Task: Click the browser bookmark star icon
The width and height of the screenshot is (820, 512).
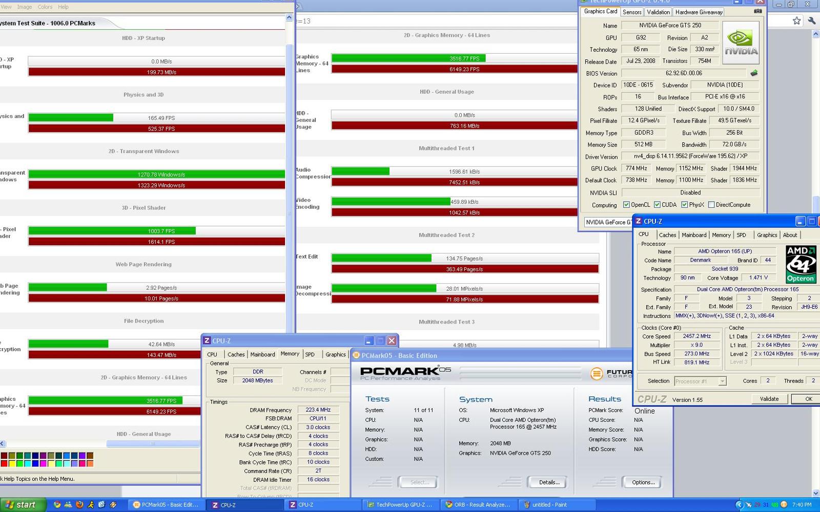Action: point(796,20)
